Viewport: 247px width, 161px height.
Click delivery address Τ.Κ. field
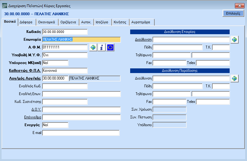(221, 86)
